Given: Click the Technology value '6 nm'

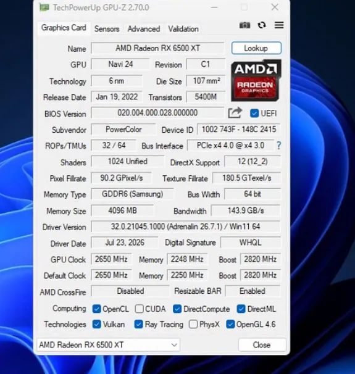Looking at the screenshot, I should pos(117,81).
